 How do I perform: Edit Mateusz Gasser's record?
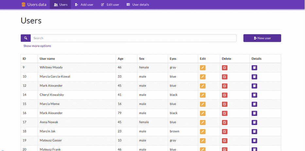pos(202,141)
